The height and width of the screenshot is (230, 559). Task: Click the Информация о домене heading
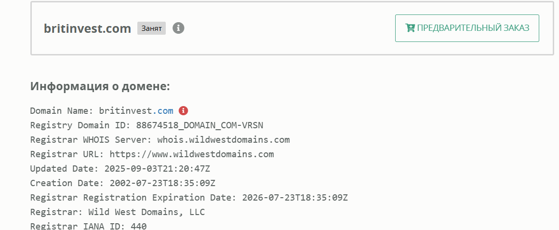100,86
